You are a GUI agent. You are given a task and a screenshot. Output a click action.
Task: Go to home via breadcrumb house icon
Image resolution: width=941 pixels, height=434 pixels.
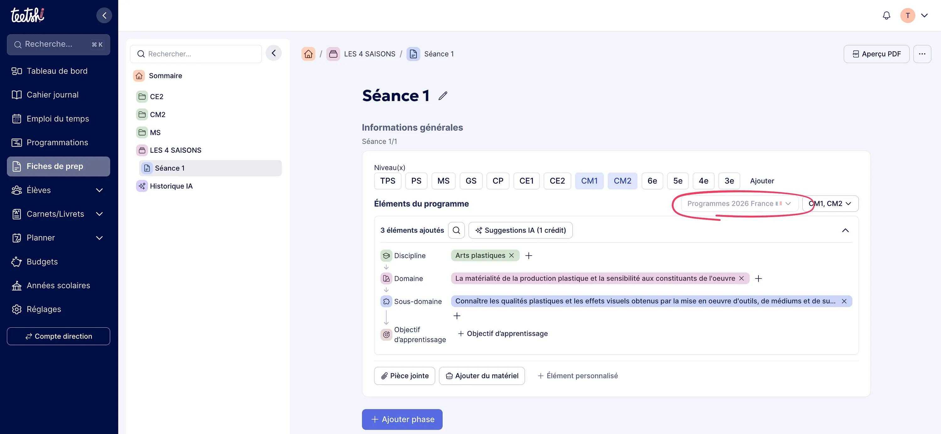tap(308, 54)
